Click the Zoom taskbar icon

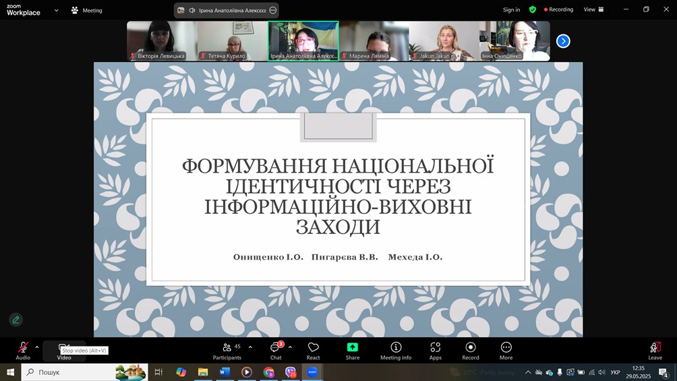(x=312, y=372)
